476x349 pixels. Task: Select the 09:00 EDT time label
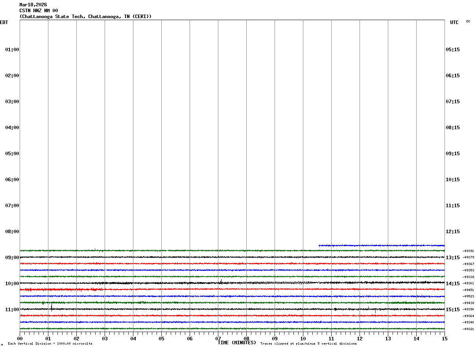click(12, 258)
